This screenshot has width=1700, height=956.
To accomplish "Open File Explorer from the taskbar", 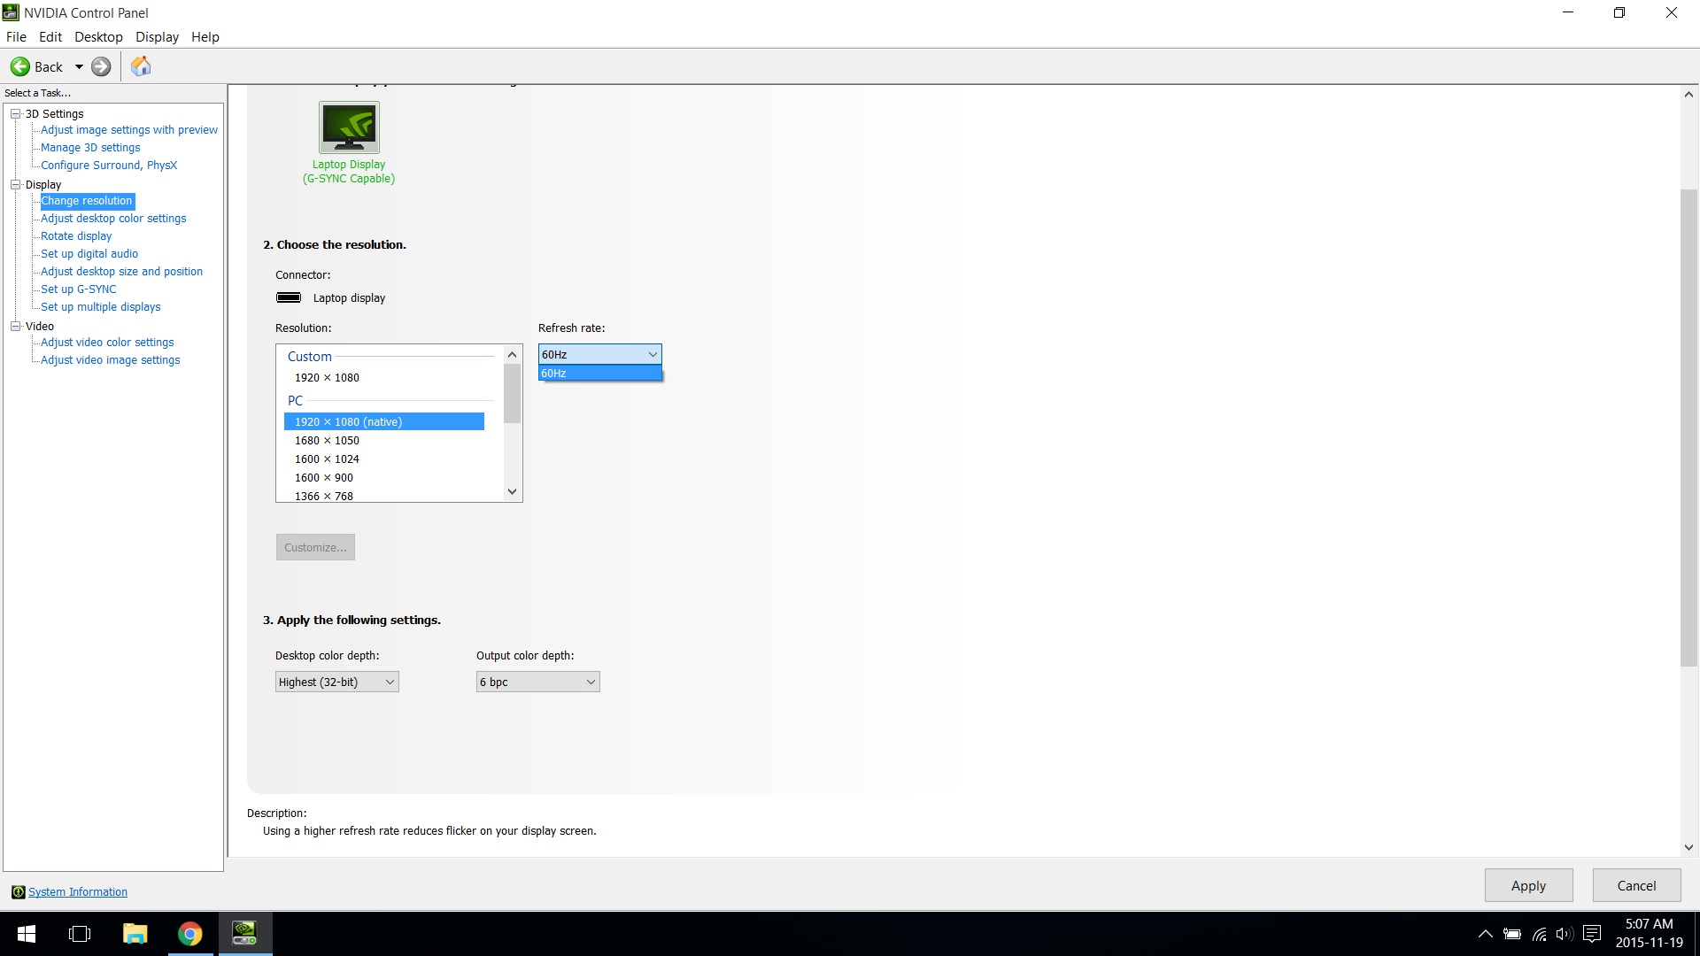I will [135, 934].
